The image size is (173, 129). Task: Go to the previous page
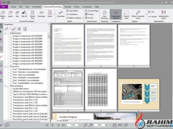pyautogui.click(x=52, y=125)
